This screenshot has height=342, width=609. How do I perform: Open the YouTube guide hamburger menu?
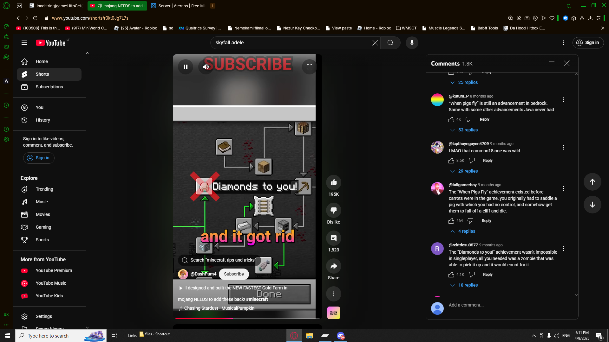[x=24, y=43]
